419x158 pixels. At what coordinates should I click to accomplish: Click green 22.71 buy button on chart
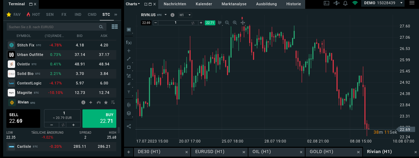pyautogui.click(x=210, y=23)
